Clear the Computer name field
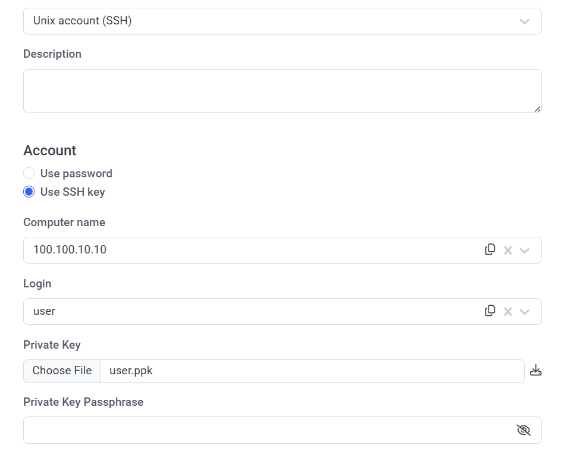Image resolution: width=564 pixels, height=451 pixels. (507, 250)
